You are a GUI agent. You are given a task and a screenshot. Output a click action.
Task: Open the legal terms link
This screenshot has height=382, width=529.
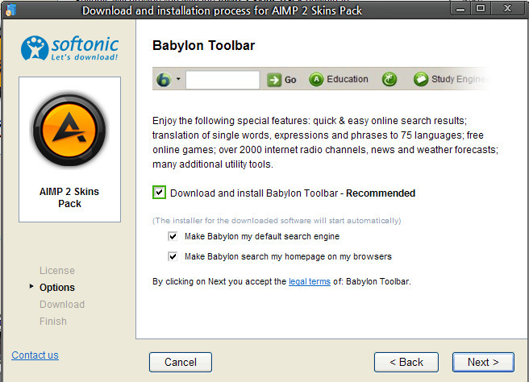[x=310, y=281]
